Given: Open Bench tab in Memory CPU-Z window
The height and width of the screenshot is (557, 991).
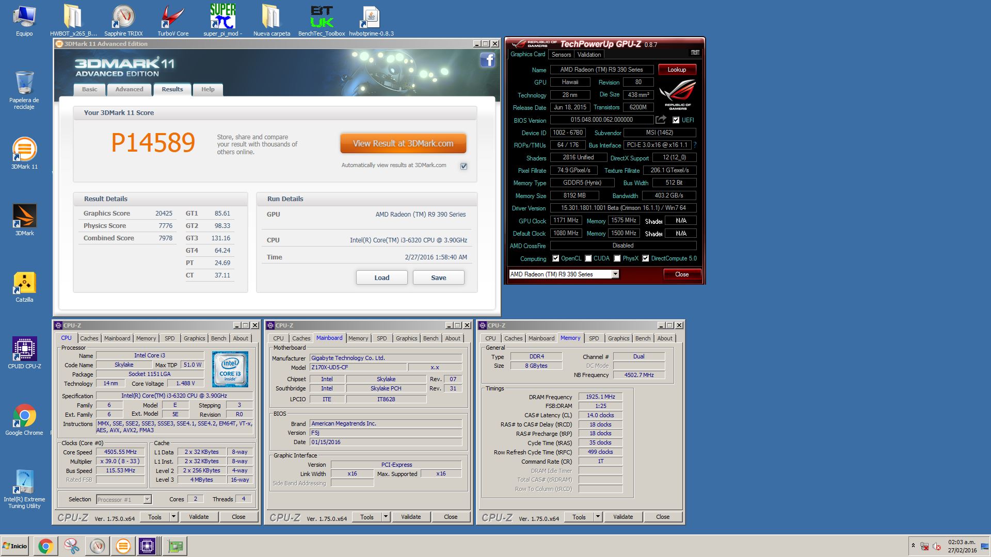Looking at the screenshot, I should point(643,338).
